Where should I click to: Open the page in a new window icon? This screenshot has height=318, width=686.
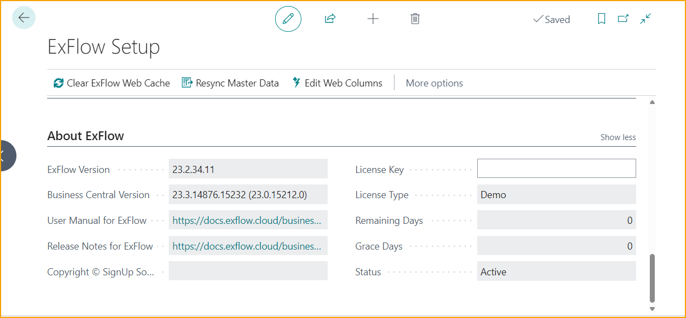click(623, 18)
